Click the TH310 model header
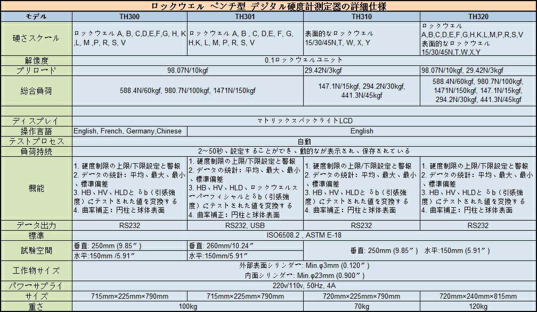This screenshot has width=537, height=312. pyautogui.click(x=361, y=16)
